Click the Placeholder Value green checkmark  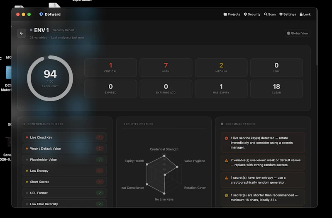click(x=100, y=160)
